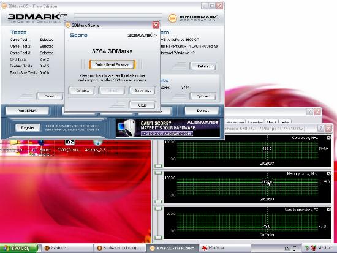This screenshot has height=253, width=337.
Task: Click the help icon on RivaTuner window
Action: pyautogui.click(x=309, y=111)
